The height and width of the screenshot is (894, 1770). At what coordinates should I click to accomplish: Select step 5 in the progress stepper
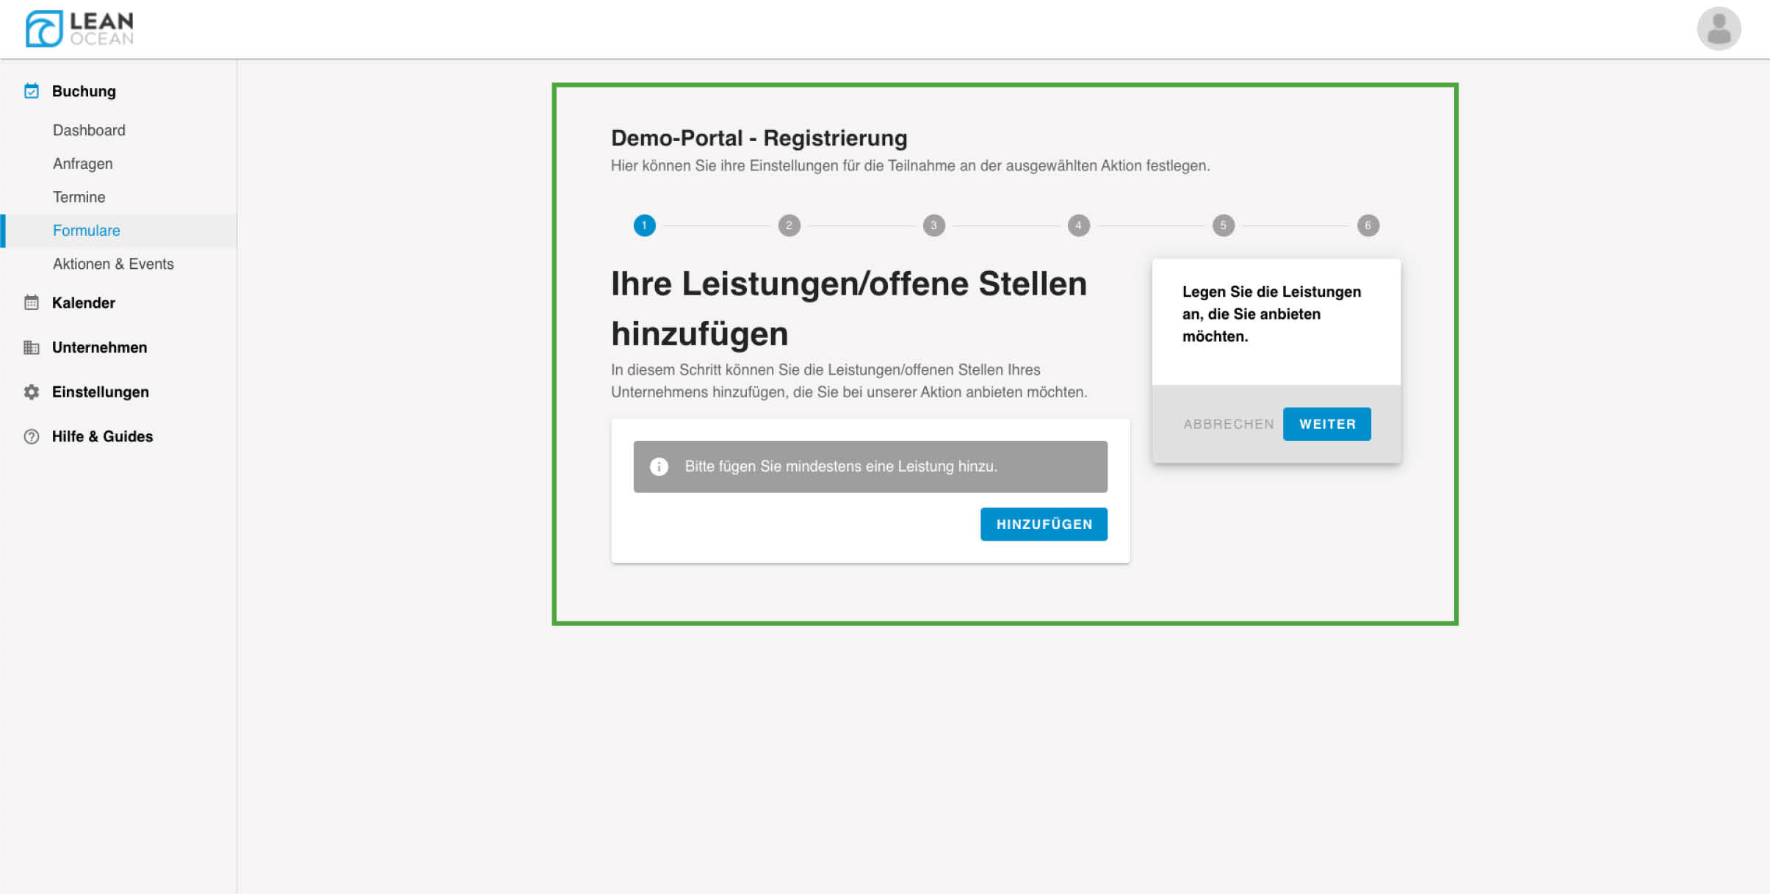coord(1223,226)
